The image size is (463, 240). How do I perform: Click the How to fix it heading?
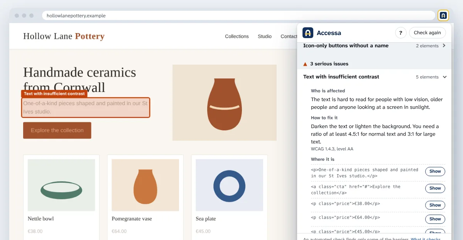click(324, 118)
